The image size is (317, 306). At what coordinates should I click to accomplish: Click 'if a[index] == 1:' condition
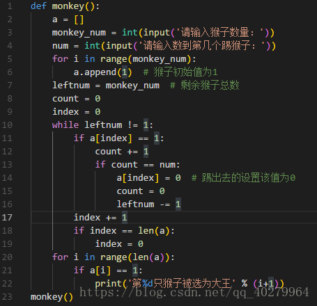(119, 138)
